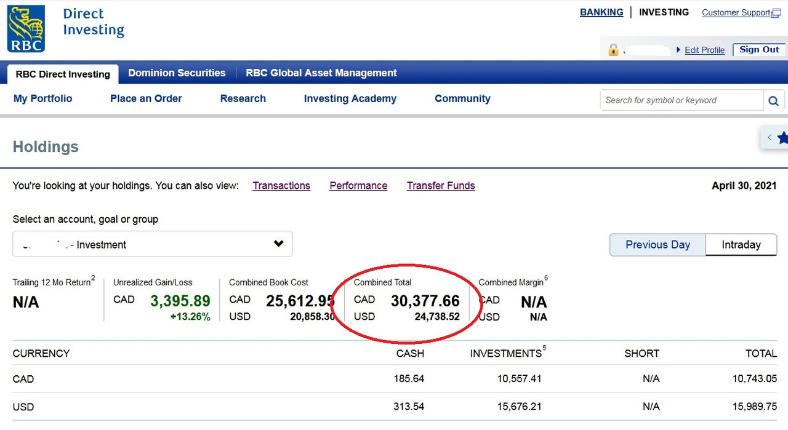The height and width of the screenshot is (430, 788).
Task: Click the combined book cost 25,612.95
Action: tap(300, 301)
